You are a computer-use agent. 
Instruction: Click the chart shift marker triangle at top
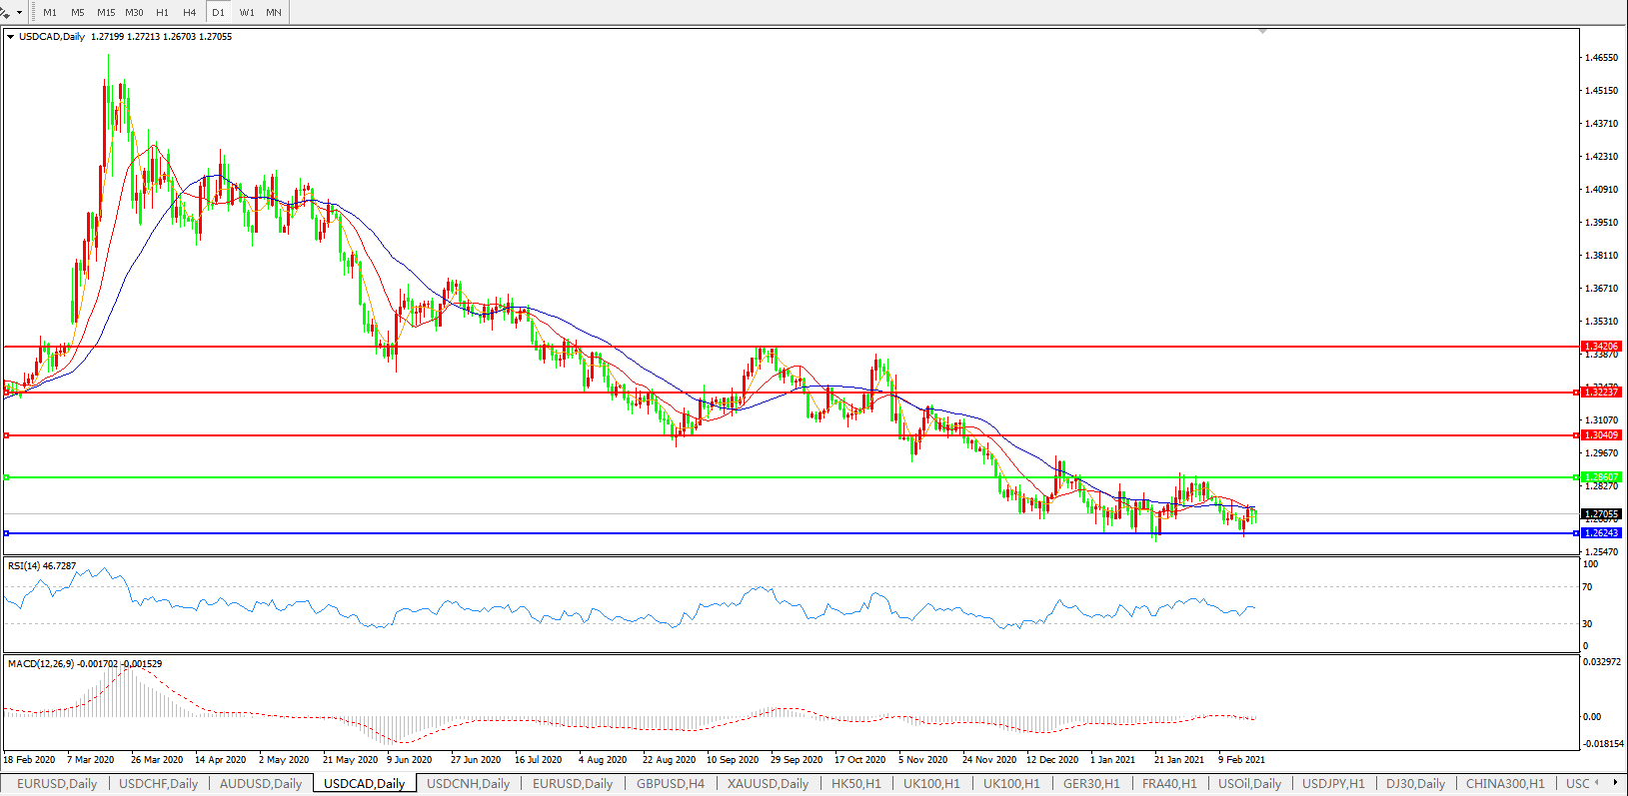point(1263,32)
